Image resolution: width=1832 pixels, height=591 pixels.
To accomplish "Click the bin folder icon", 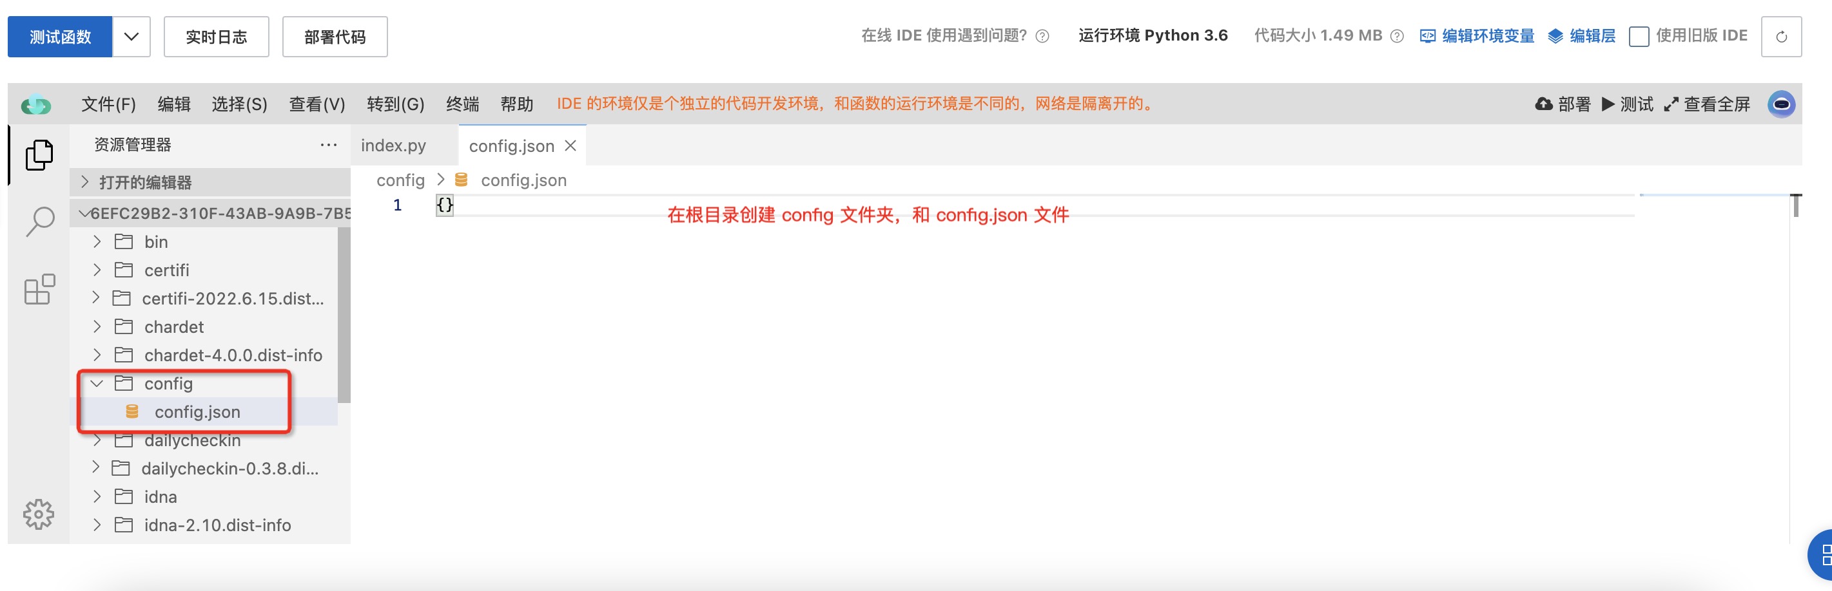I will pyautogui.click(x=124, y=241).
